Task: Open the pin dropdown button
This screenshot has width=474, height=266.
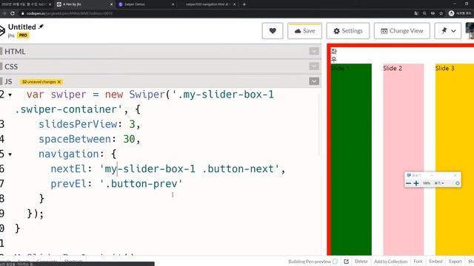Action: 447,31
